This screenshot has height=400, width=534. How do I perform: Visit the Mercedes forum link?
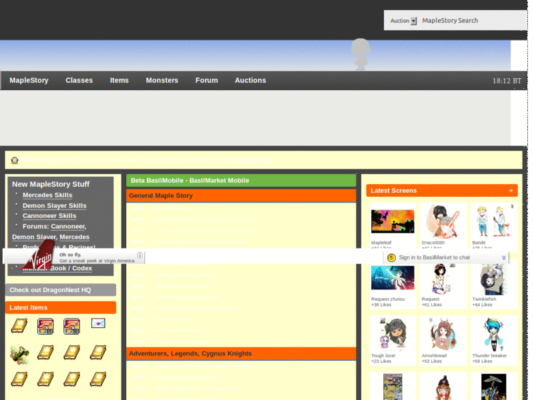point(74,237)
